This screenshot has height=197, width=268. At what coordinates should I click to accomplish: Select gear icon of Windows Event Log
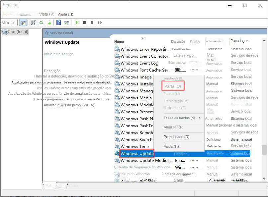(x=117, y=63)
